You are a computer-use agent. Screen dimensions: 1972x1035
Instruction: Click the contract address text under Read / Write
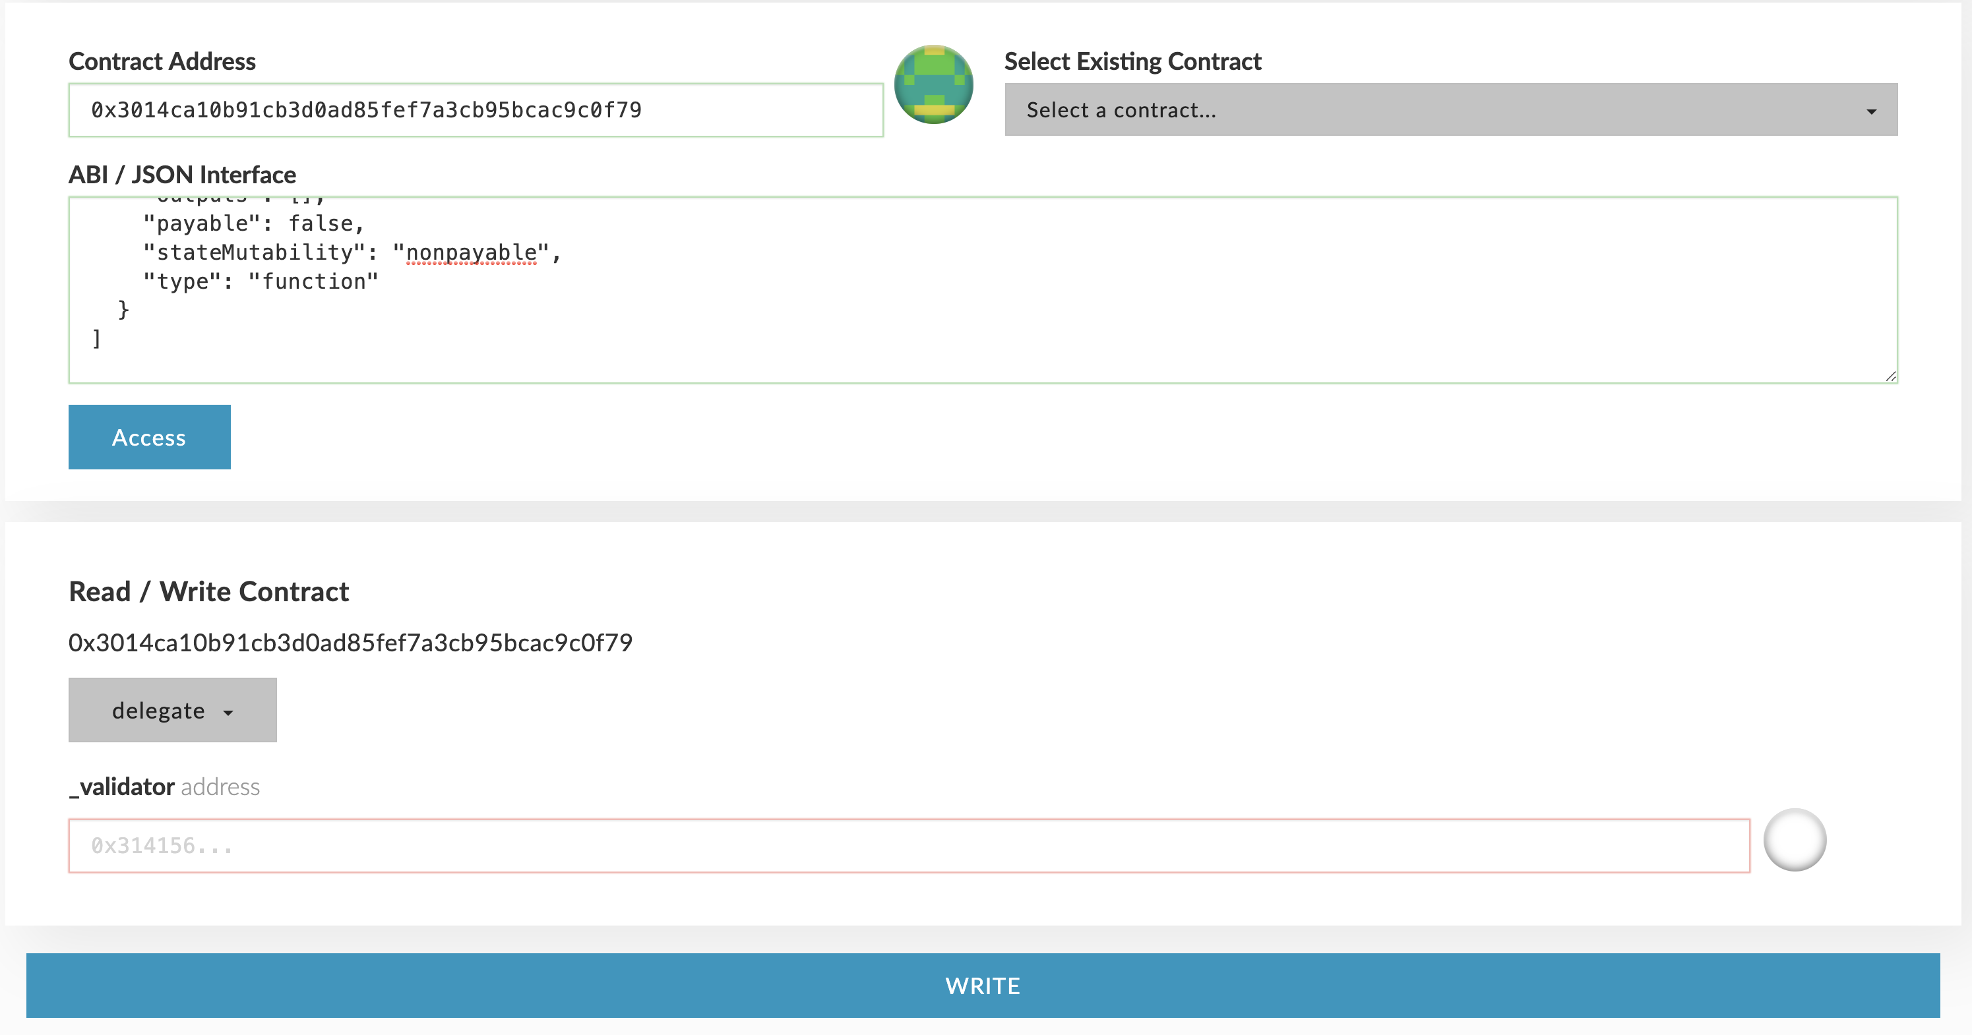351,643
